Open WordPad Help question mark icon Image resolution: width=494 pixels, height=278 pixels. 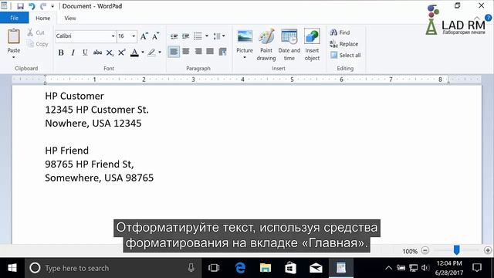488,18
